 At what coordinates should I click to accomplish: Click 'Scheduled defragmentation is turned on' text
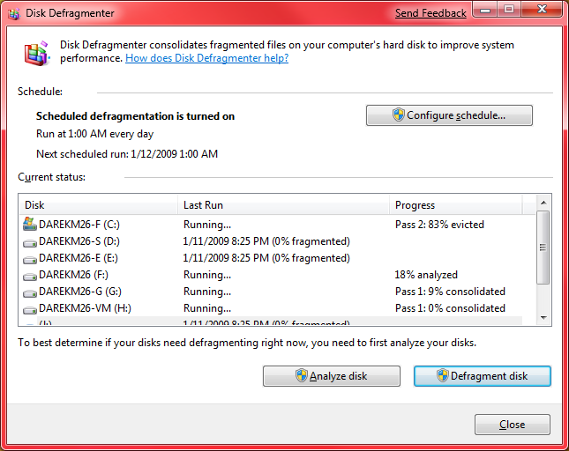(135, 116)
